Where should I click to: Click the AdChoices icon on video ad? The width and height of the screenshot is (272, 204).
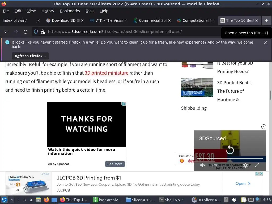124,104
